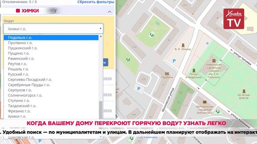Select Сергиево-Посадский г.о. option
The height and width of the screenshot is (144, 257).
tap(51, 80)
